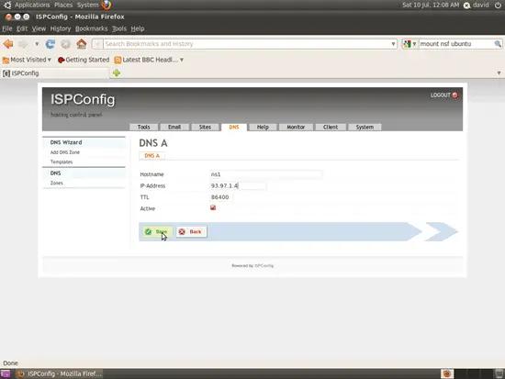Click the page identity icon in the URL bar

(x=98, y=44)
